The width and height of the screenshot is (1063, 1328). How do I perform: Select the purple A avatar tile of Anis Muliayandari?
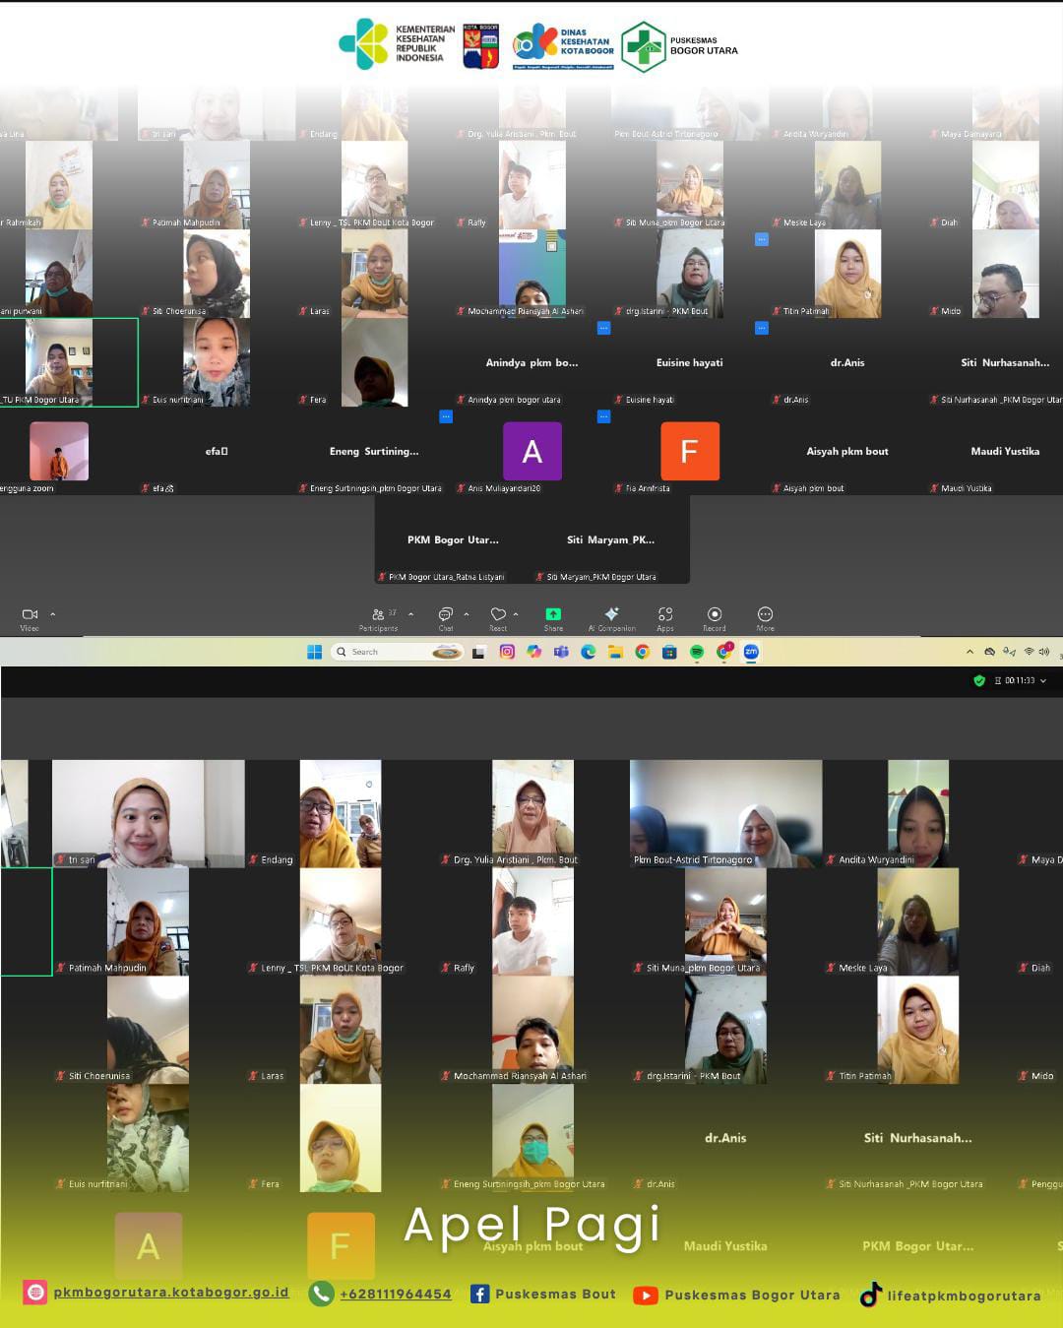tap(532, 452)
